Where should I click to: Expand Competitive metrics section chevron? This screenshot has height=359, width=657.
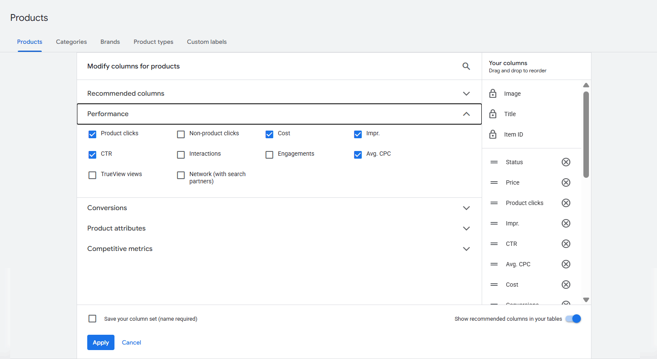click(x=466, y=249)
